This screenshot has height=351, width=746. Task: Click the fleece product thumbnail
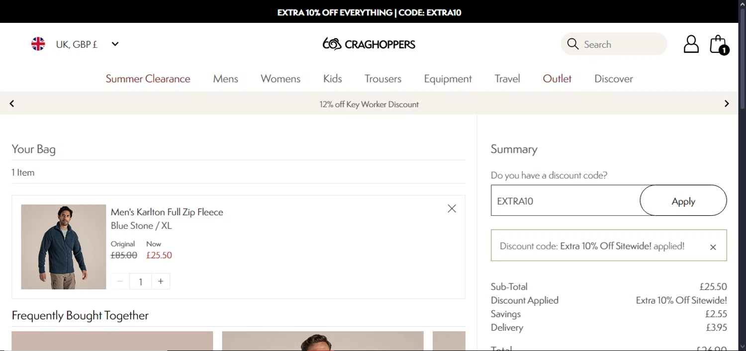click(x=64, y=247)
